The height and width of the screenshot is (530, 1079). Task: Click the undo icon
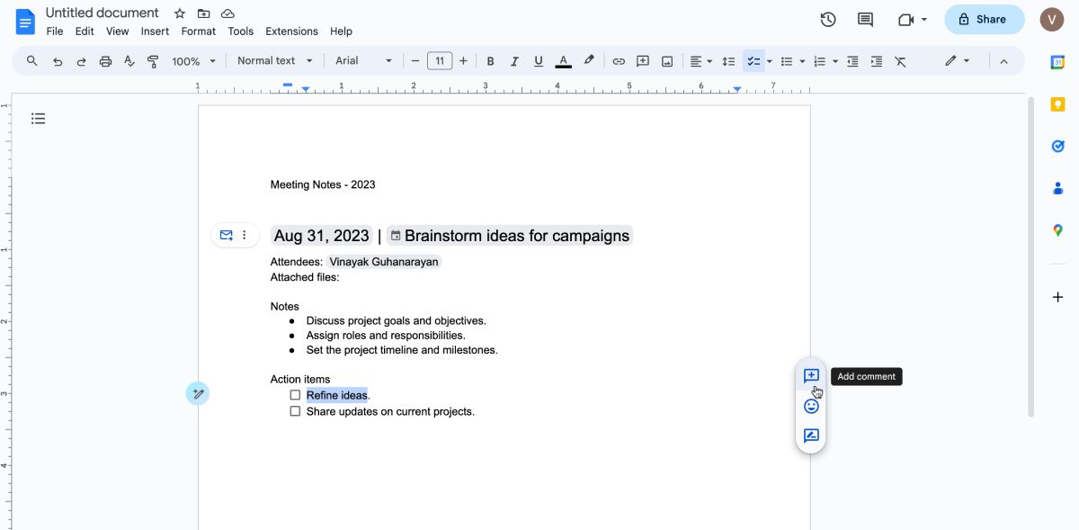click(58, 60)
